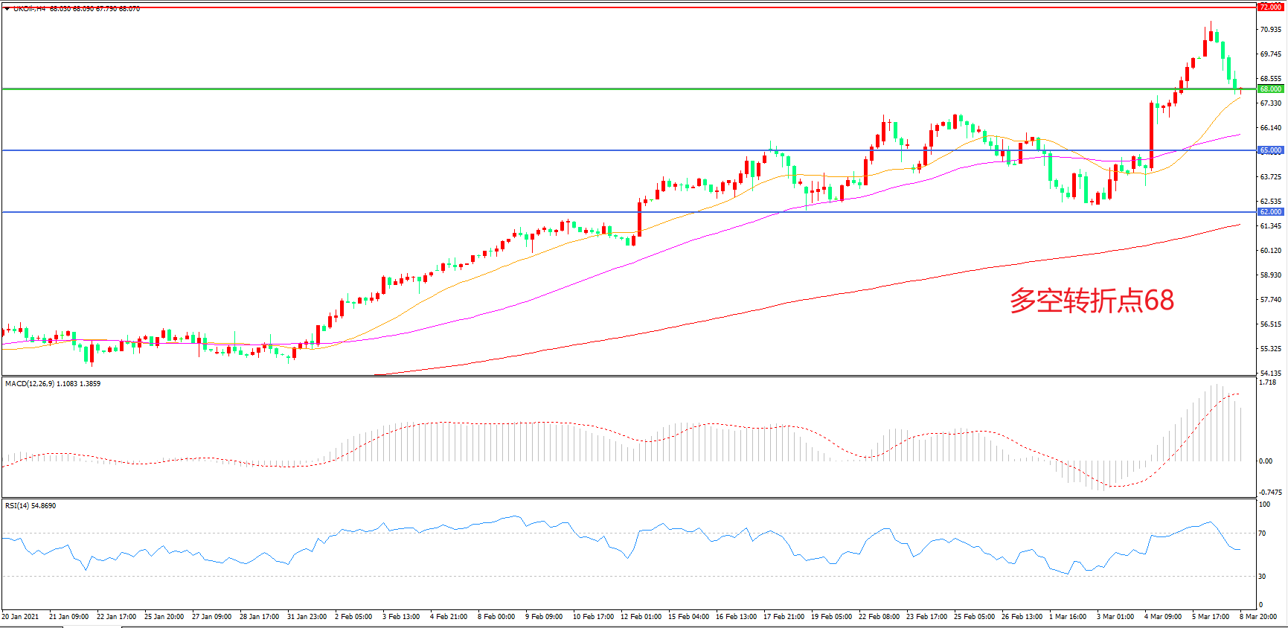Click the 70.935 price axis label
1288x628 pixels.
tap(1270, 30)
